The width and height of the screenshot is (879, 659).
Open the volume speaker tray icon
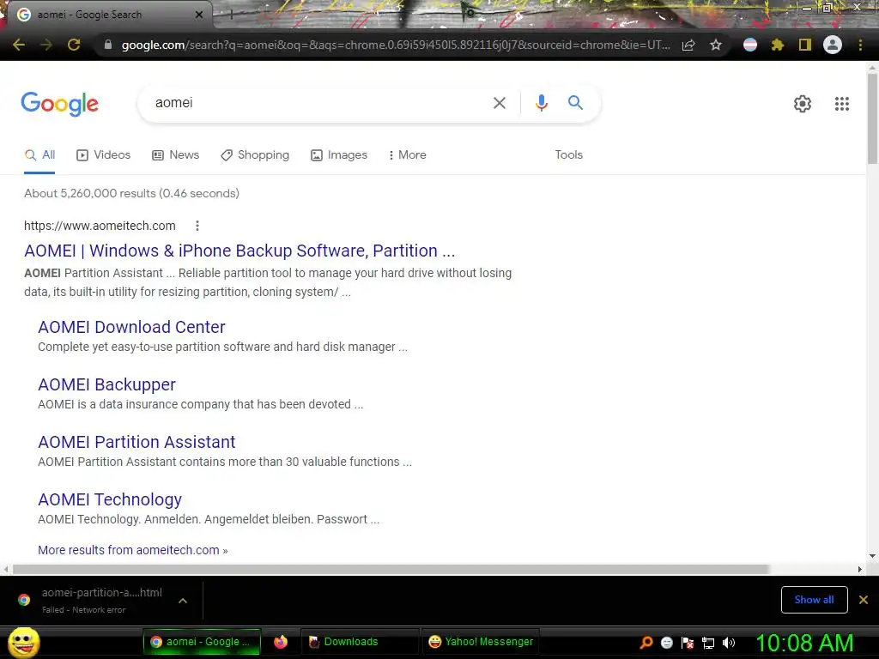coord(729,643)
